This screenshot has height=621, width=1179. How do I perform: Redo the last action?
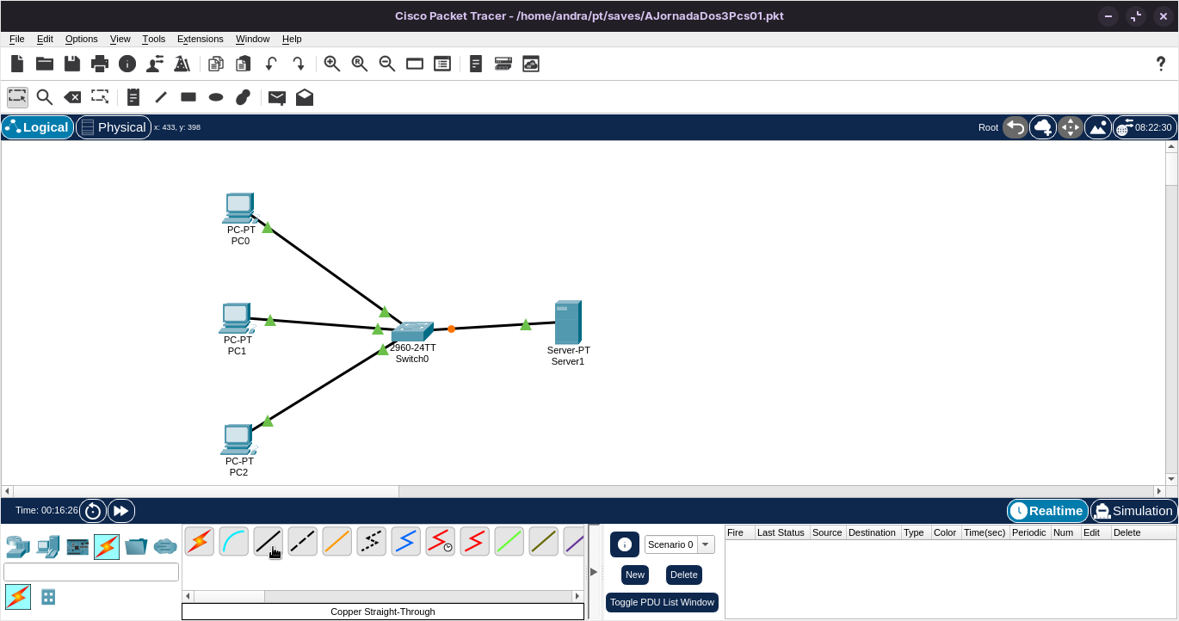299,64
